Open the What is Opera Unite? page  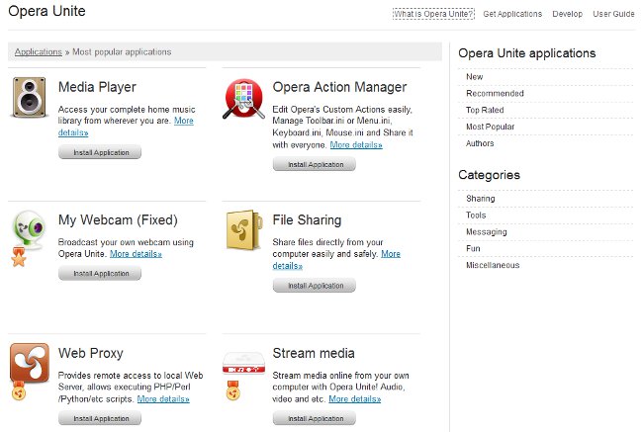click(433, 14)
